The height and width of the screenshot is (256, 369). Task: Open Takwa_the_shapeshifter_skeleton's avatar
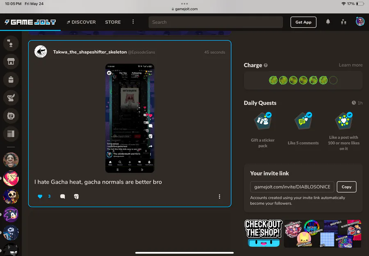(x=41, y=52)
